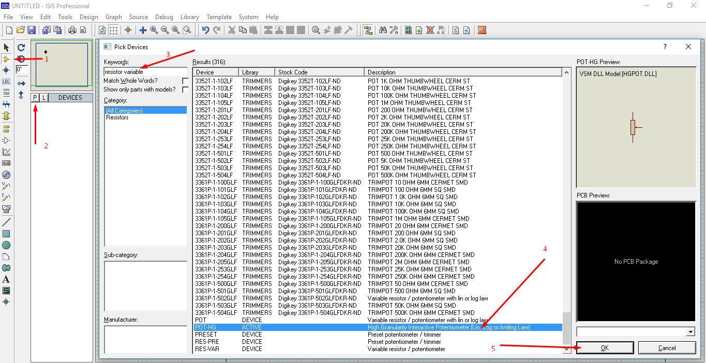Screen dimensions: 706x363
Task: Click the Wire Autorouter icon
Action: pos(368,30)
